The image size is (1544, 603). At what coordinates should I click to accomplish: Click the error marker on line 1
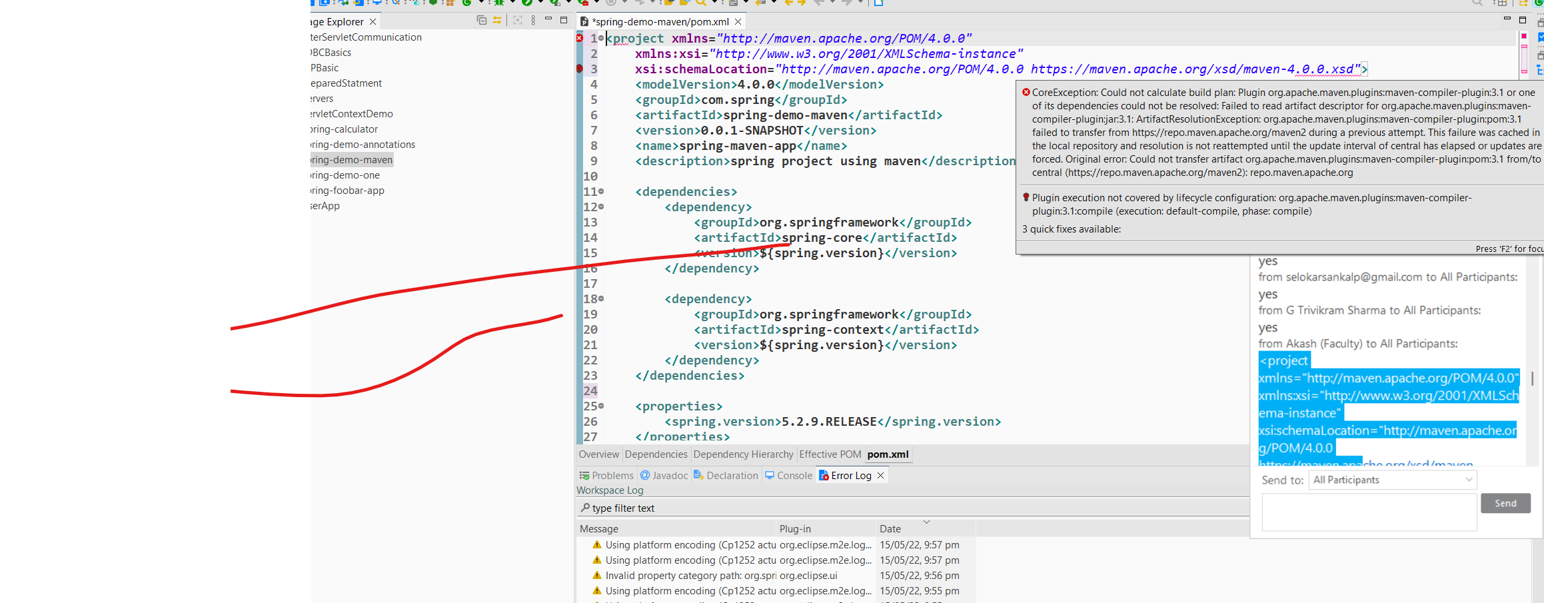click(x=580, y=39)
